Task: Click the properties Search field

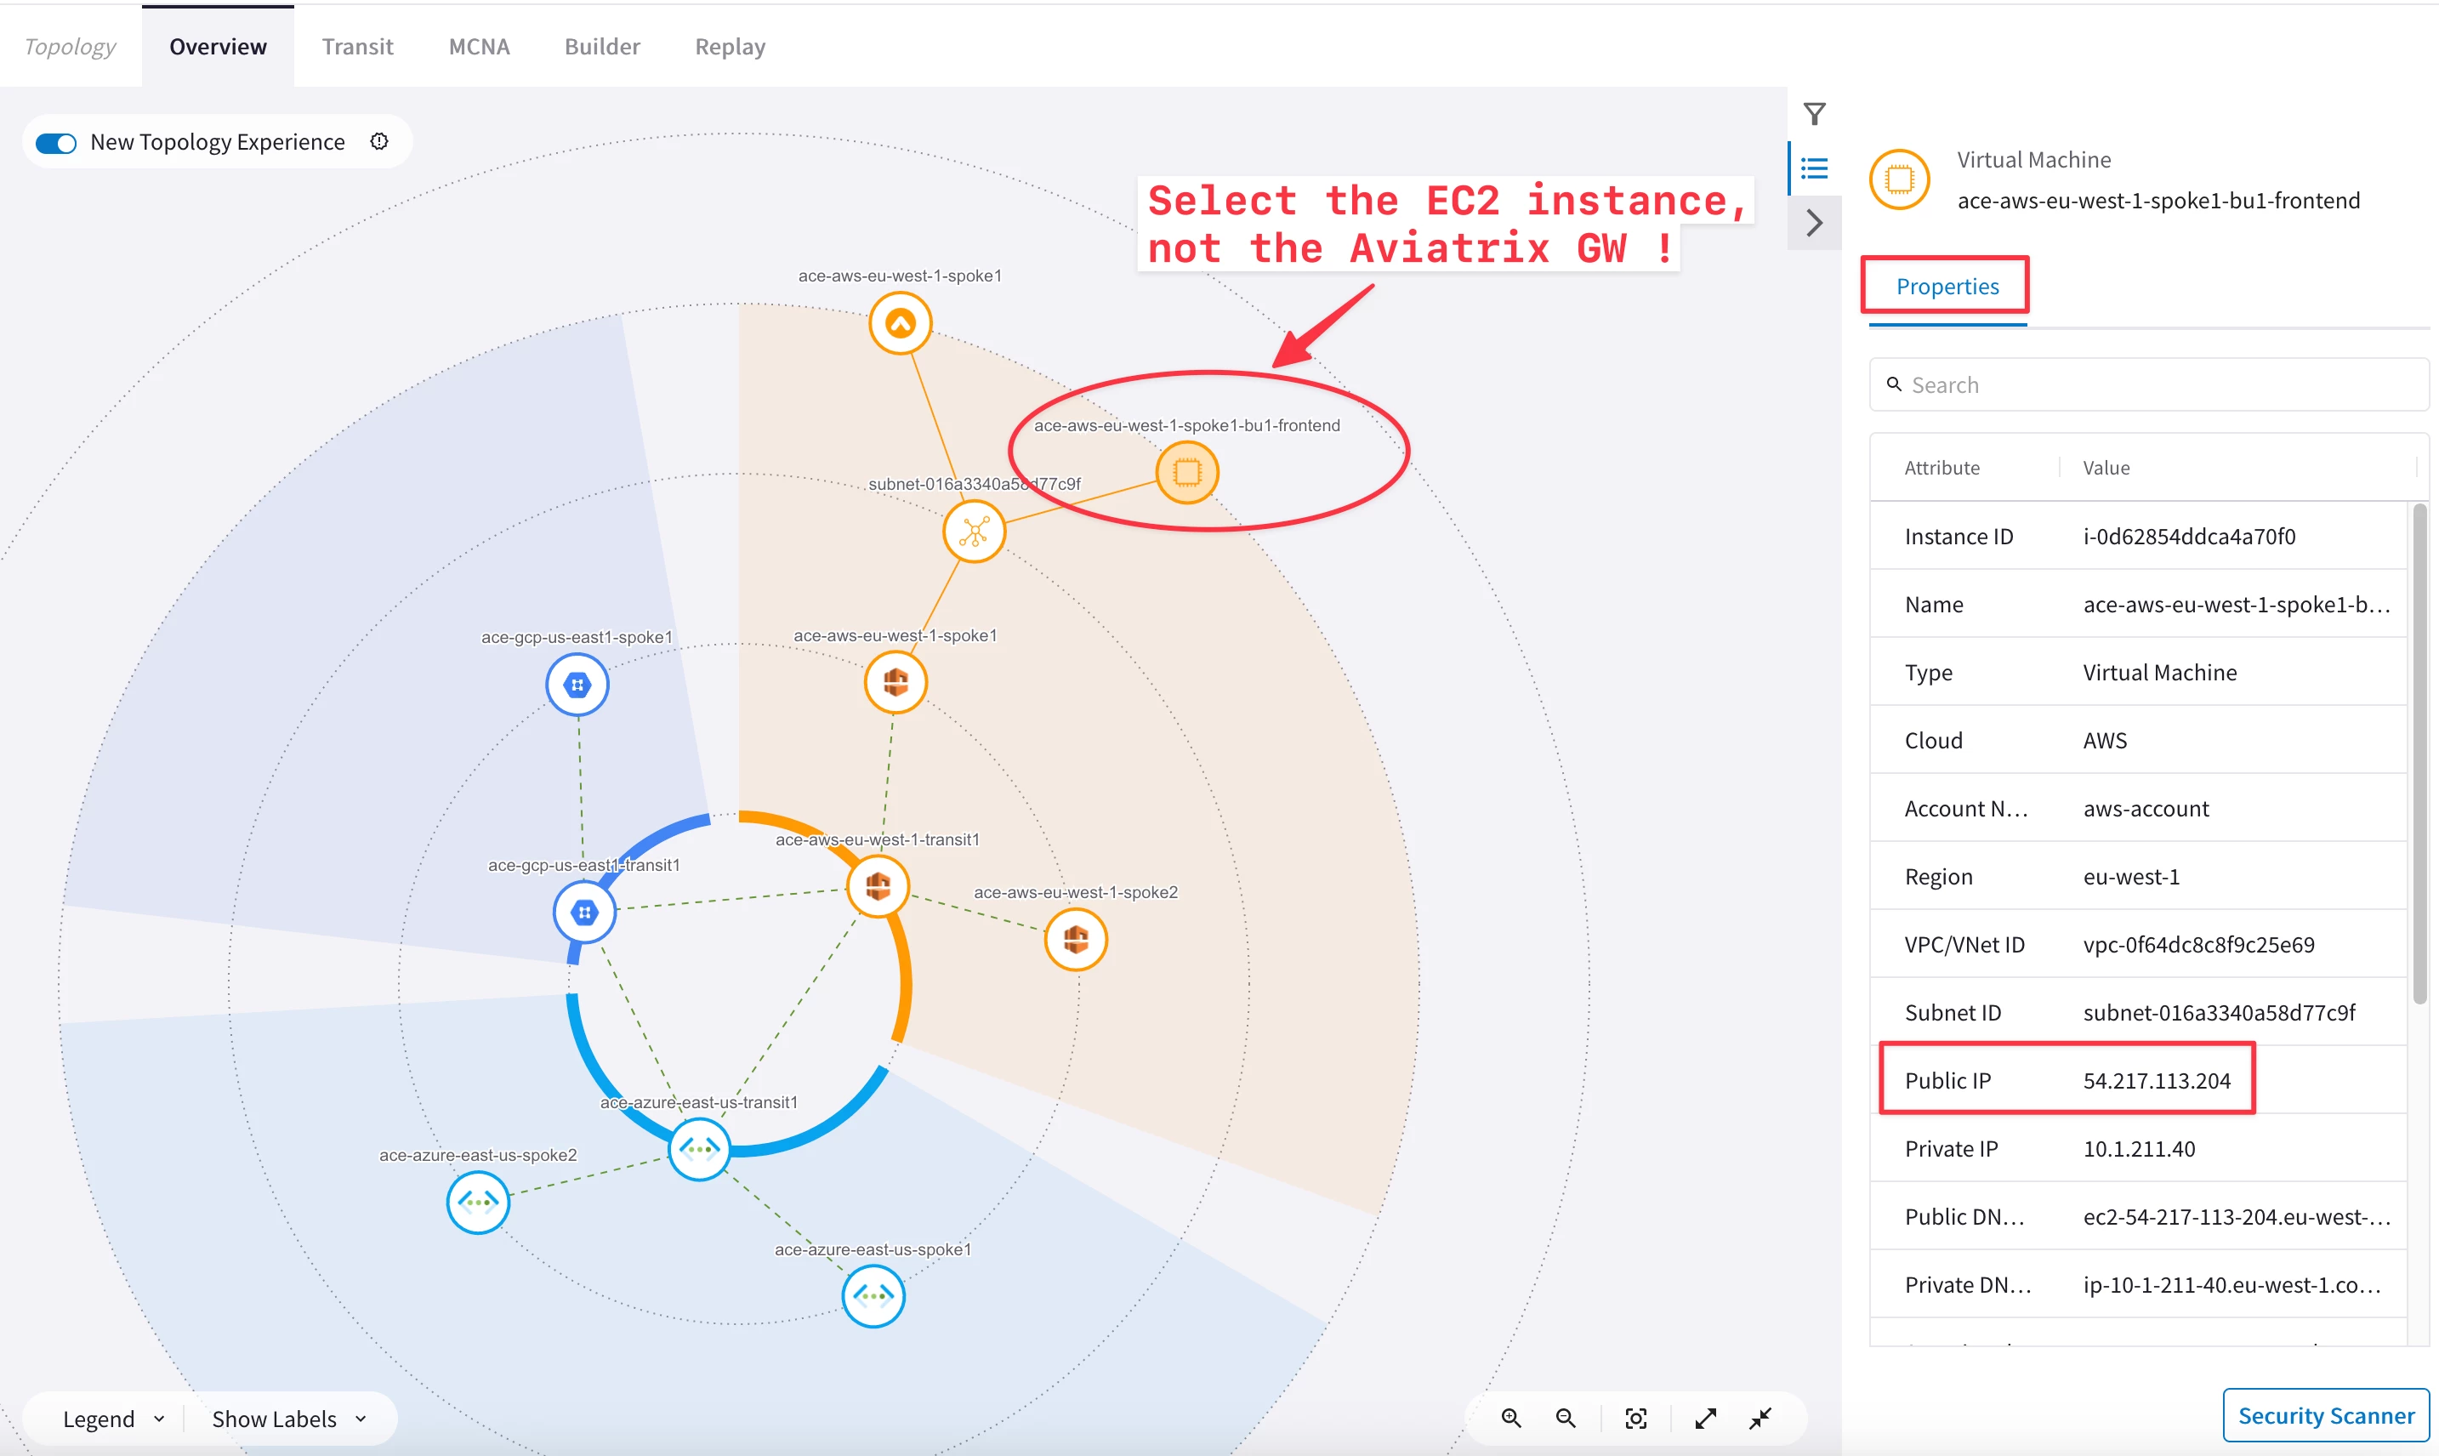Action: [2149, 384]
